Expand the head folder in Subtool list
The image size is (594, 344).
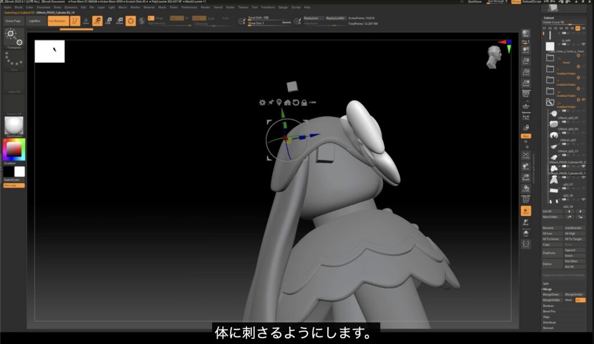tap(550, 58)
